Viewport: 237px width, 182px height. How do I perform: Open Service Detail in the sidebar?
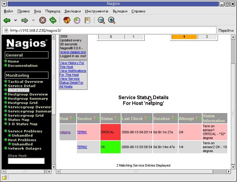click(x=21, y=86)
